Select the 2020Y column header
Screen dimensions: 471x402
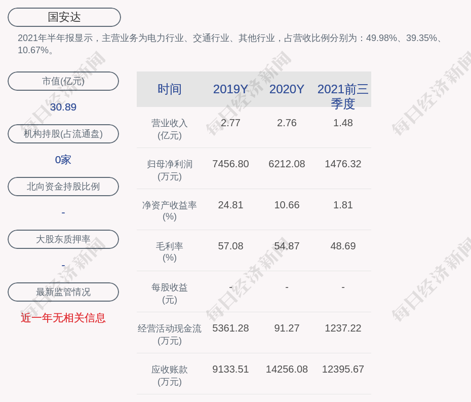pos(287,89)
